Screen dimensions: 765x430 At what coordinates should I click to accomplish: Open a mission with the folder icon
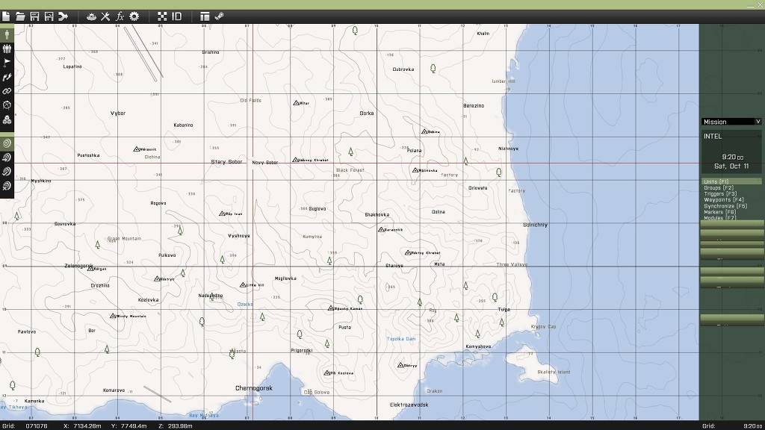click(x=21, y=16)
